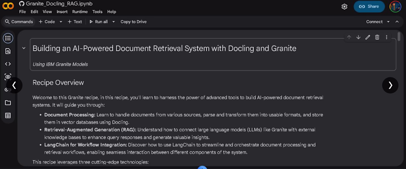Open the Connect options dropdown arrow
The height and width of the screenshot is (169, 406).
point(388,22)
